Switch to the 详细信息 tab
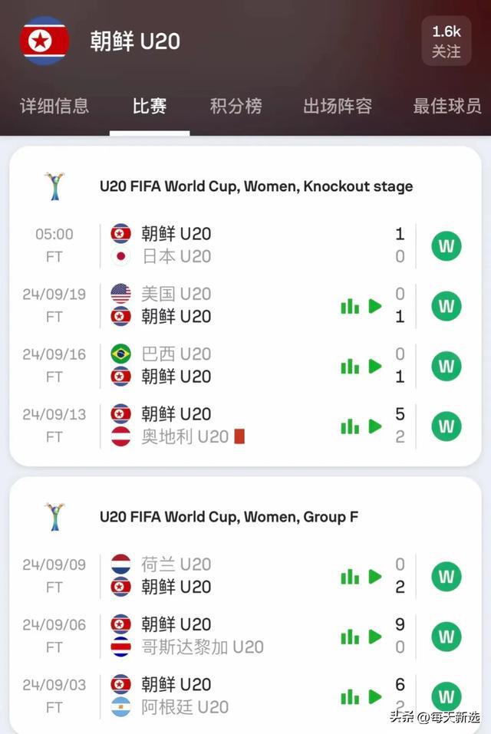This screenshot has width=491, height=734. 54,107
